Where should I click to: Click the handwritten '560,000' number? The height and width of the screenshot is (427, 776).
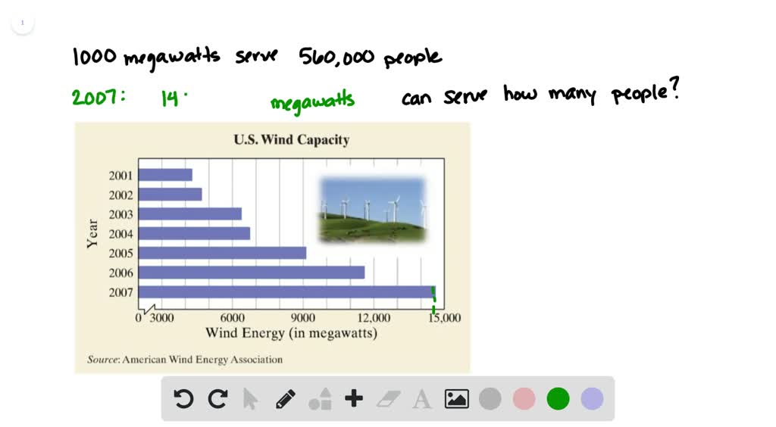pyautogui.click(x=336, y=58)
